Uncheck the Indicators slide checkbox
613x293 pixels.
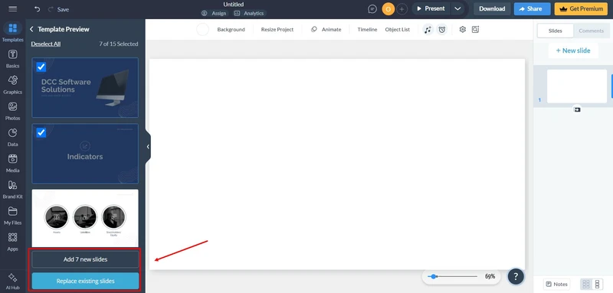pos(41,132)
